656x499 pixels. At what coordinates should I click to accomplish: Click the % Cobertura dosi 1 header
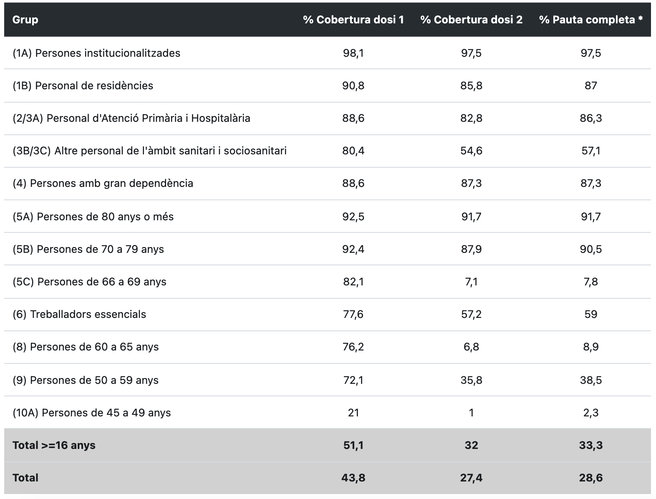pyautogui.click(x=353, y=20)
